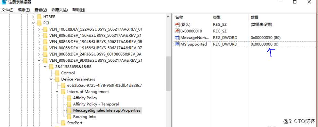Open the 查看(V) menu
The width and height of the screenshot is (318, 127).
click(41, 10)
